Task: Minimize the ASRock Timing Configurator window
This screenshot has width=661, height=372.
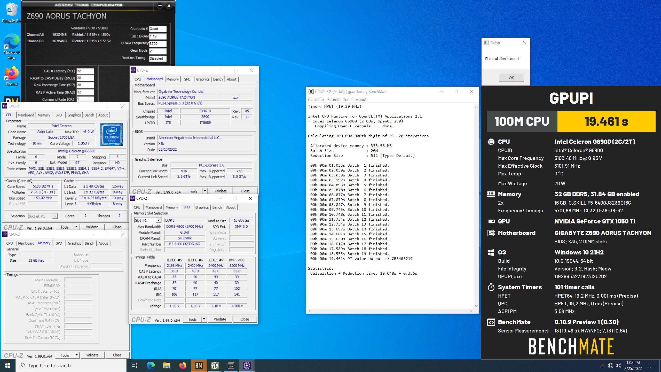Action: 160,6
